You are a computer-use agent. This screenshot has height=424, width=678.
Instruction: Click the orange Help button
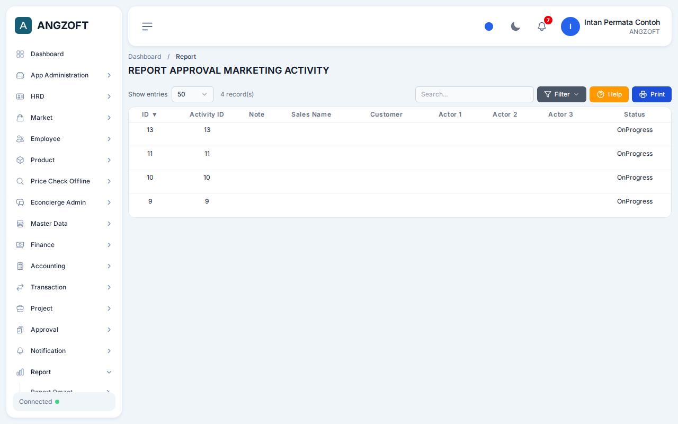coord(609,94)
